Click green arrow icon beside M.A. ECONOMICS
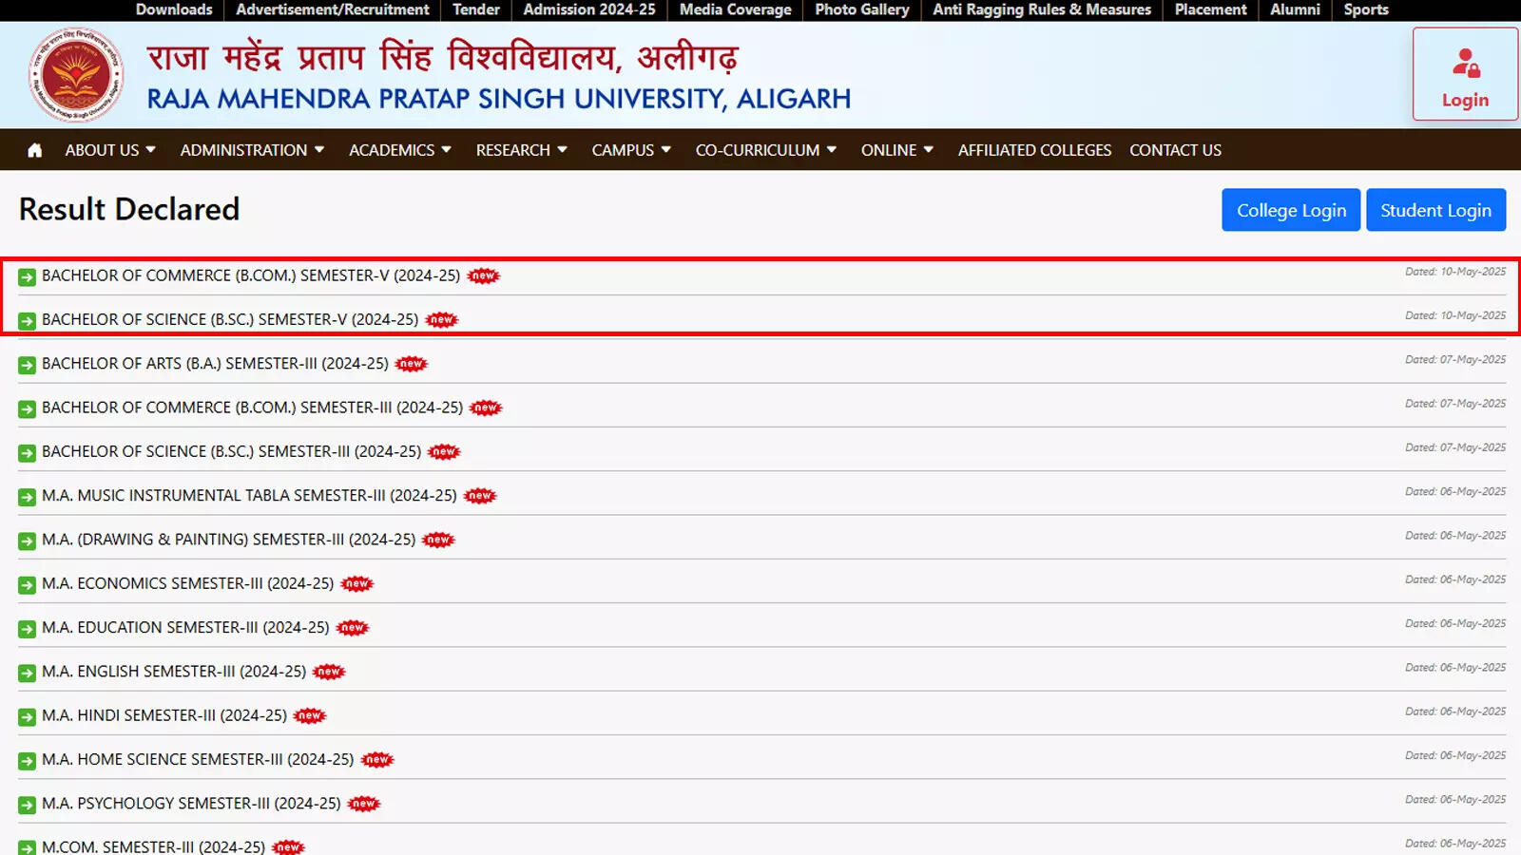 click(x=28, y=585)
